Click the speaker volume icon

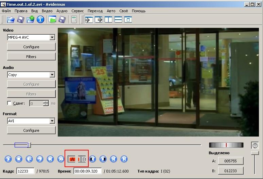click(255, 145)
